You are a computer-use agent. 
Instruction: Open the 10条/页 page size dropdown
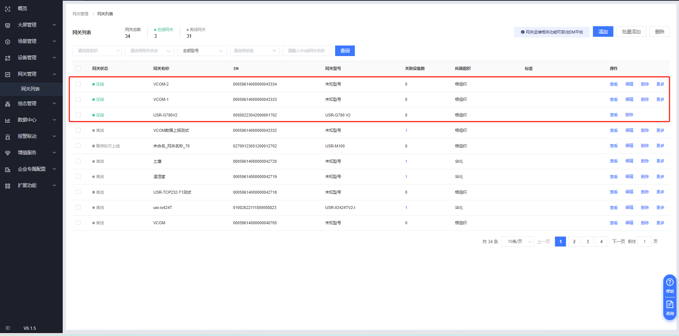pyautogui.click(x=518, y=242)
